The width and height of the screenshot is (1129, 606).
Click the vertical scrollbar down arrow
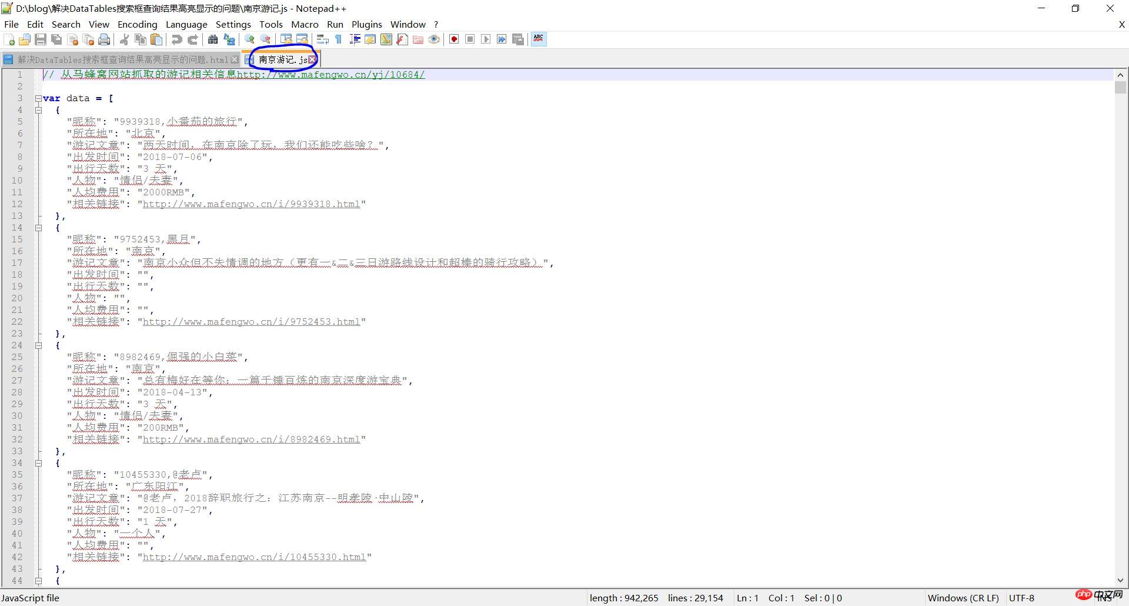(x=1120, y=581)
